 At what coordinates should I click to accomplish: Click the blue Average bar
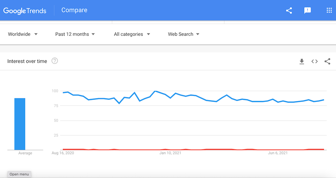[x=20, y=124]
